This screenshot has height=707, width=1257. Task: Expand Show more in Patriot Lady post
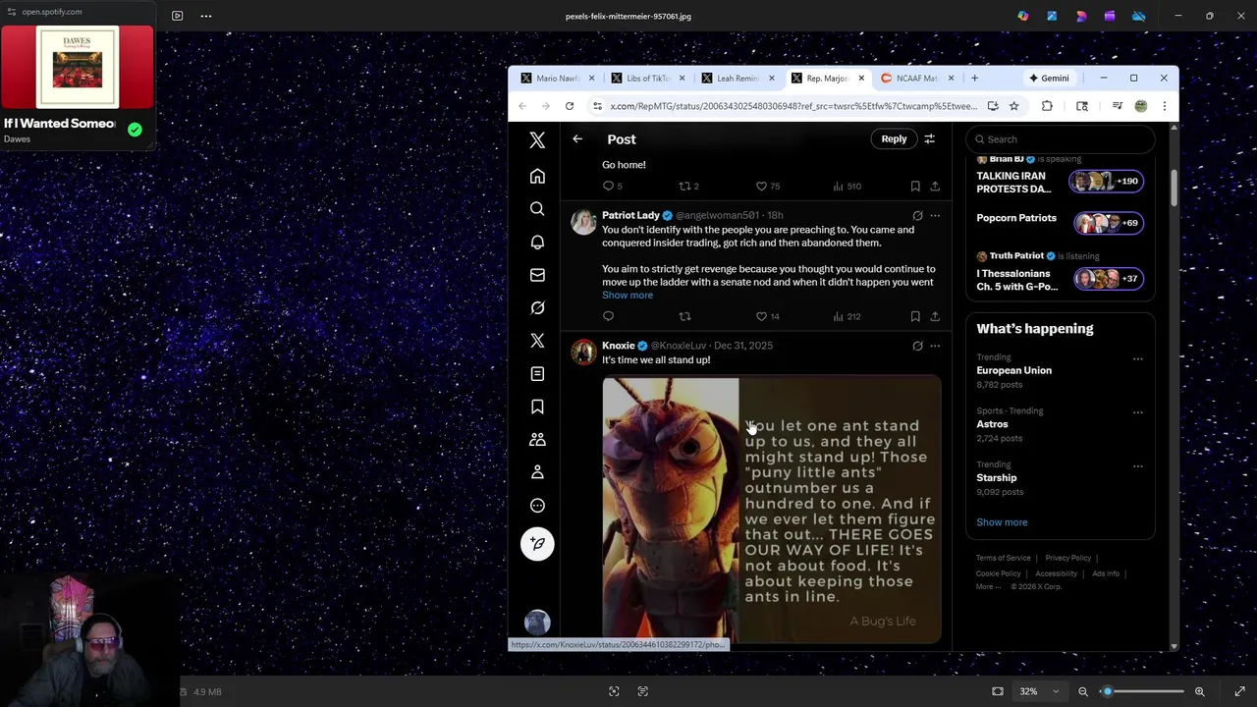pyautogui.click(x=628, y=296)
